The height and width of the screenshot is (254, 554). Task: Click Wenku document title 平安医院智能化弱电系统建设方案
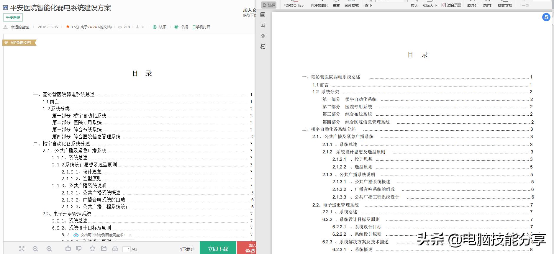(60, 8)
